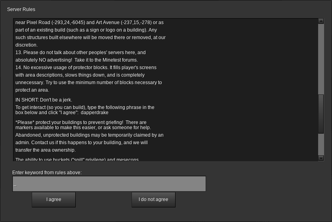The height and width of the screenshot is (222, 332).
Task: Click the scrollbar track below the thumb
Action: [321, 144]
